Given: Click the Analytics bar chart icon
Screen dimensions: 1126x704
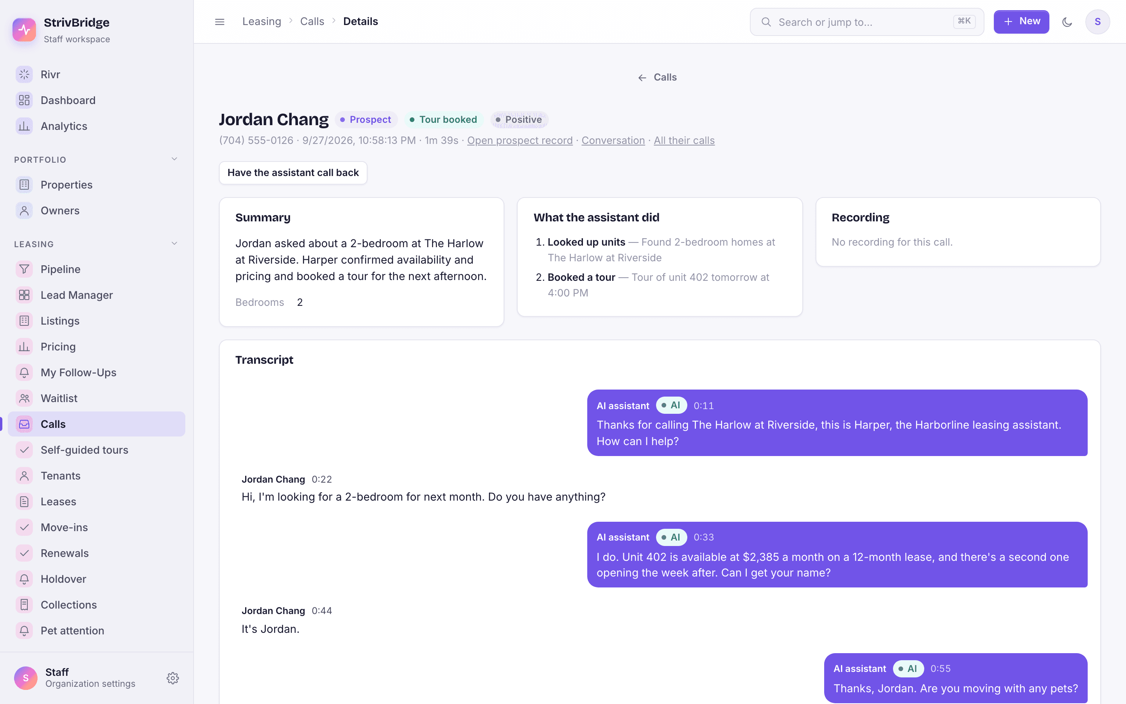Looking at the screenshot, I should (24, 126).
